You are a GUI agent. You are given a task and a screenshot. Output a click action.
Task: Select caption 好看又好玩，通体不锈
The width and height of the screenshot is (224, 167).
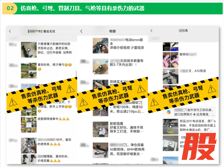[x=127, y=127]
